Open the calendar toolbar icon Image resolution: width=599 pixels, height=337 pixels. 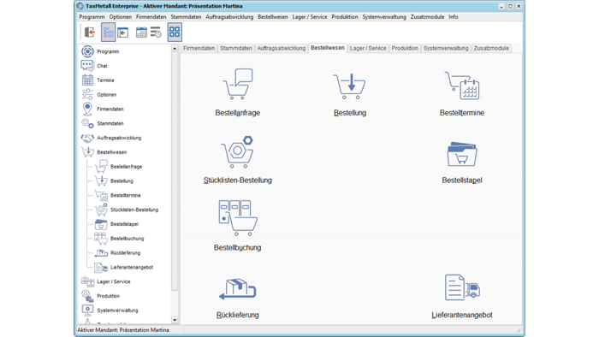pyautogui.click(x=141, y=33)
